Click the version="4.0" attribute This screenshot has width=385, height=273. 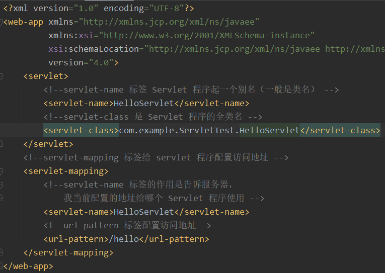click(x=81, y=63)
